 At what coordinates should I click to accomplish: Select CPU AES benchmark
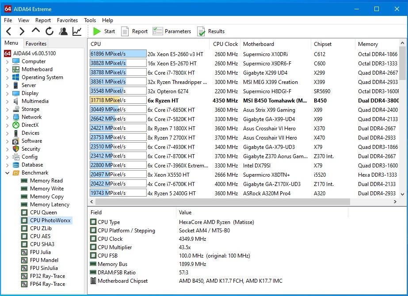tap(40, 236)
